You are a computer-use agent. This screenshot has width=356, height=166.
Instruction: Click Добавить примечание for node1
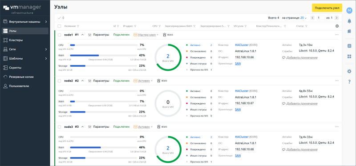[302, 58]
